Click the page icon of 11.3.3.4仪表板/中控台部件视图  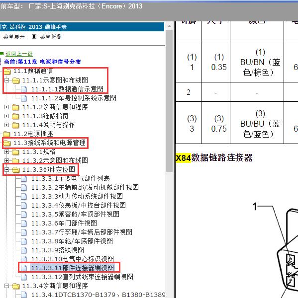click(x=24, y=206)
